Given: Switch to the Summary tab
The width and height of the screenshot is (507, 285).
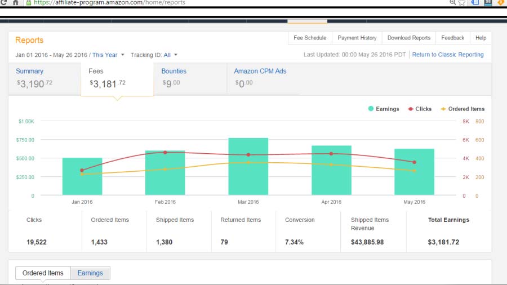Looking at the screenshot, I should (x=45, y=78).
